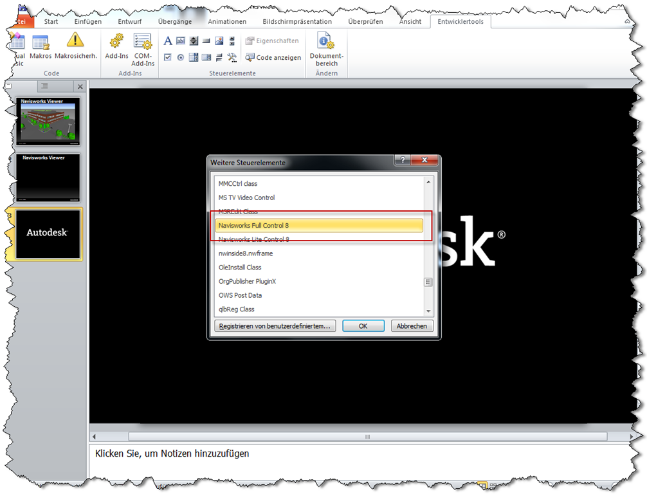Screen dimensions: 647x494
Task: Insert an option button control
Action: click(181, 57)
